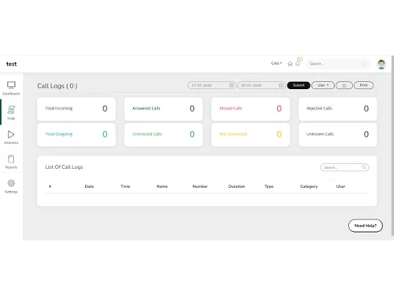The width and height of the screenshot is (394, 296).
Task: Click the Call Logs ( 0 ) heading
Action: click(x=58, y=86)
